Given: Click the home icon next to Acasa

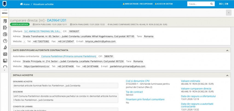Looking at the screenshot, I should (x=21, y=4).
